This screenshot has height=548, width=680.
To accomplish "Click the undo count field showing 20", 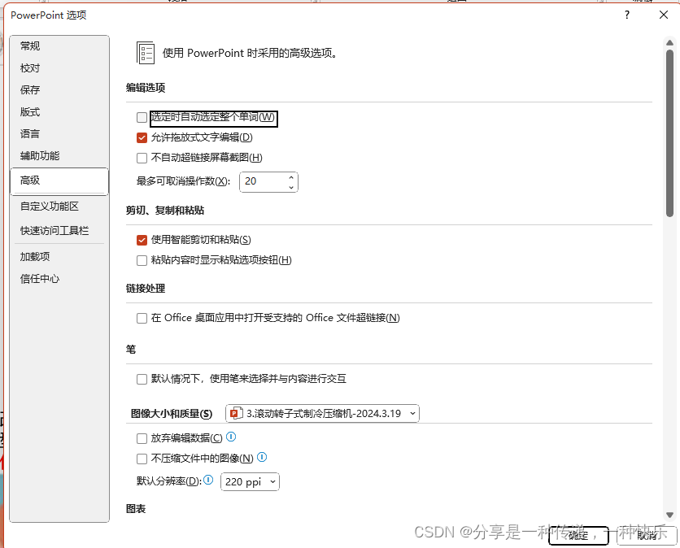I will point(263,181).
